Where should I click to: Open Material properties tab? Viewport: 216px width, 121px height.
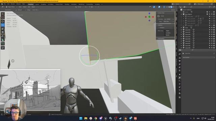pyautogui.click(x=180, y=93)
